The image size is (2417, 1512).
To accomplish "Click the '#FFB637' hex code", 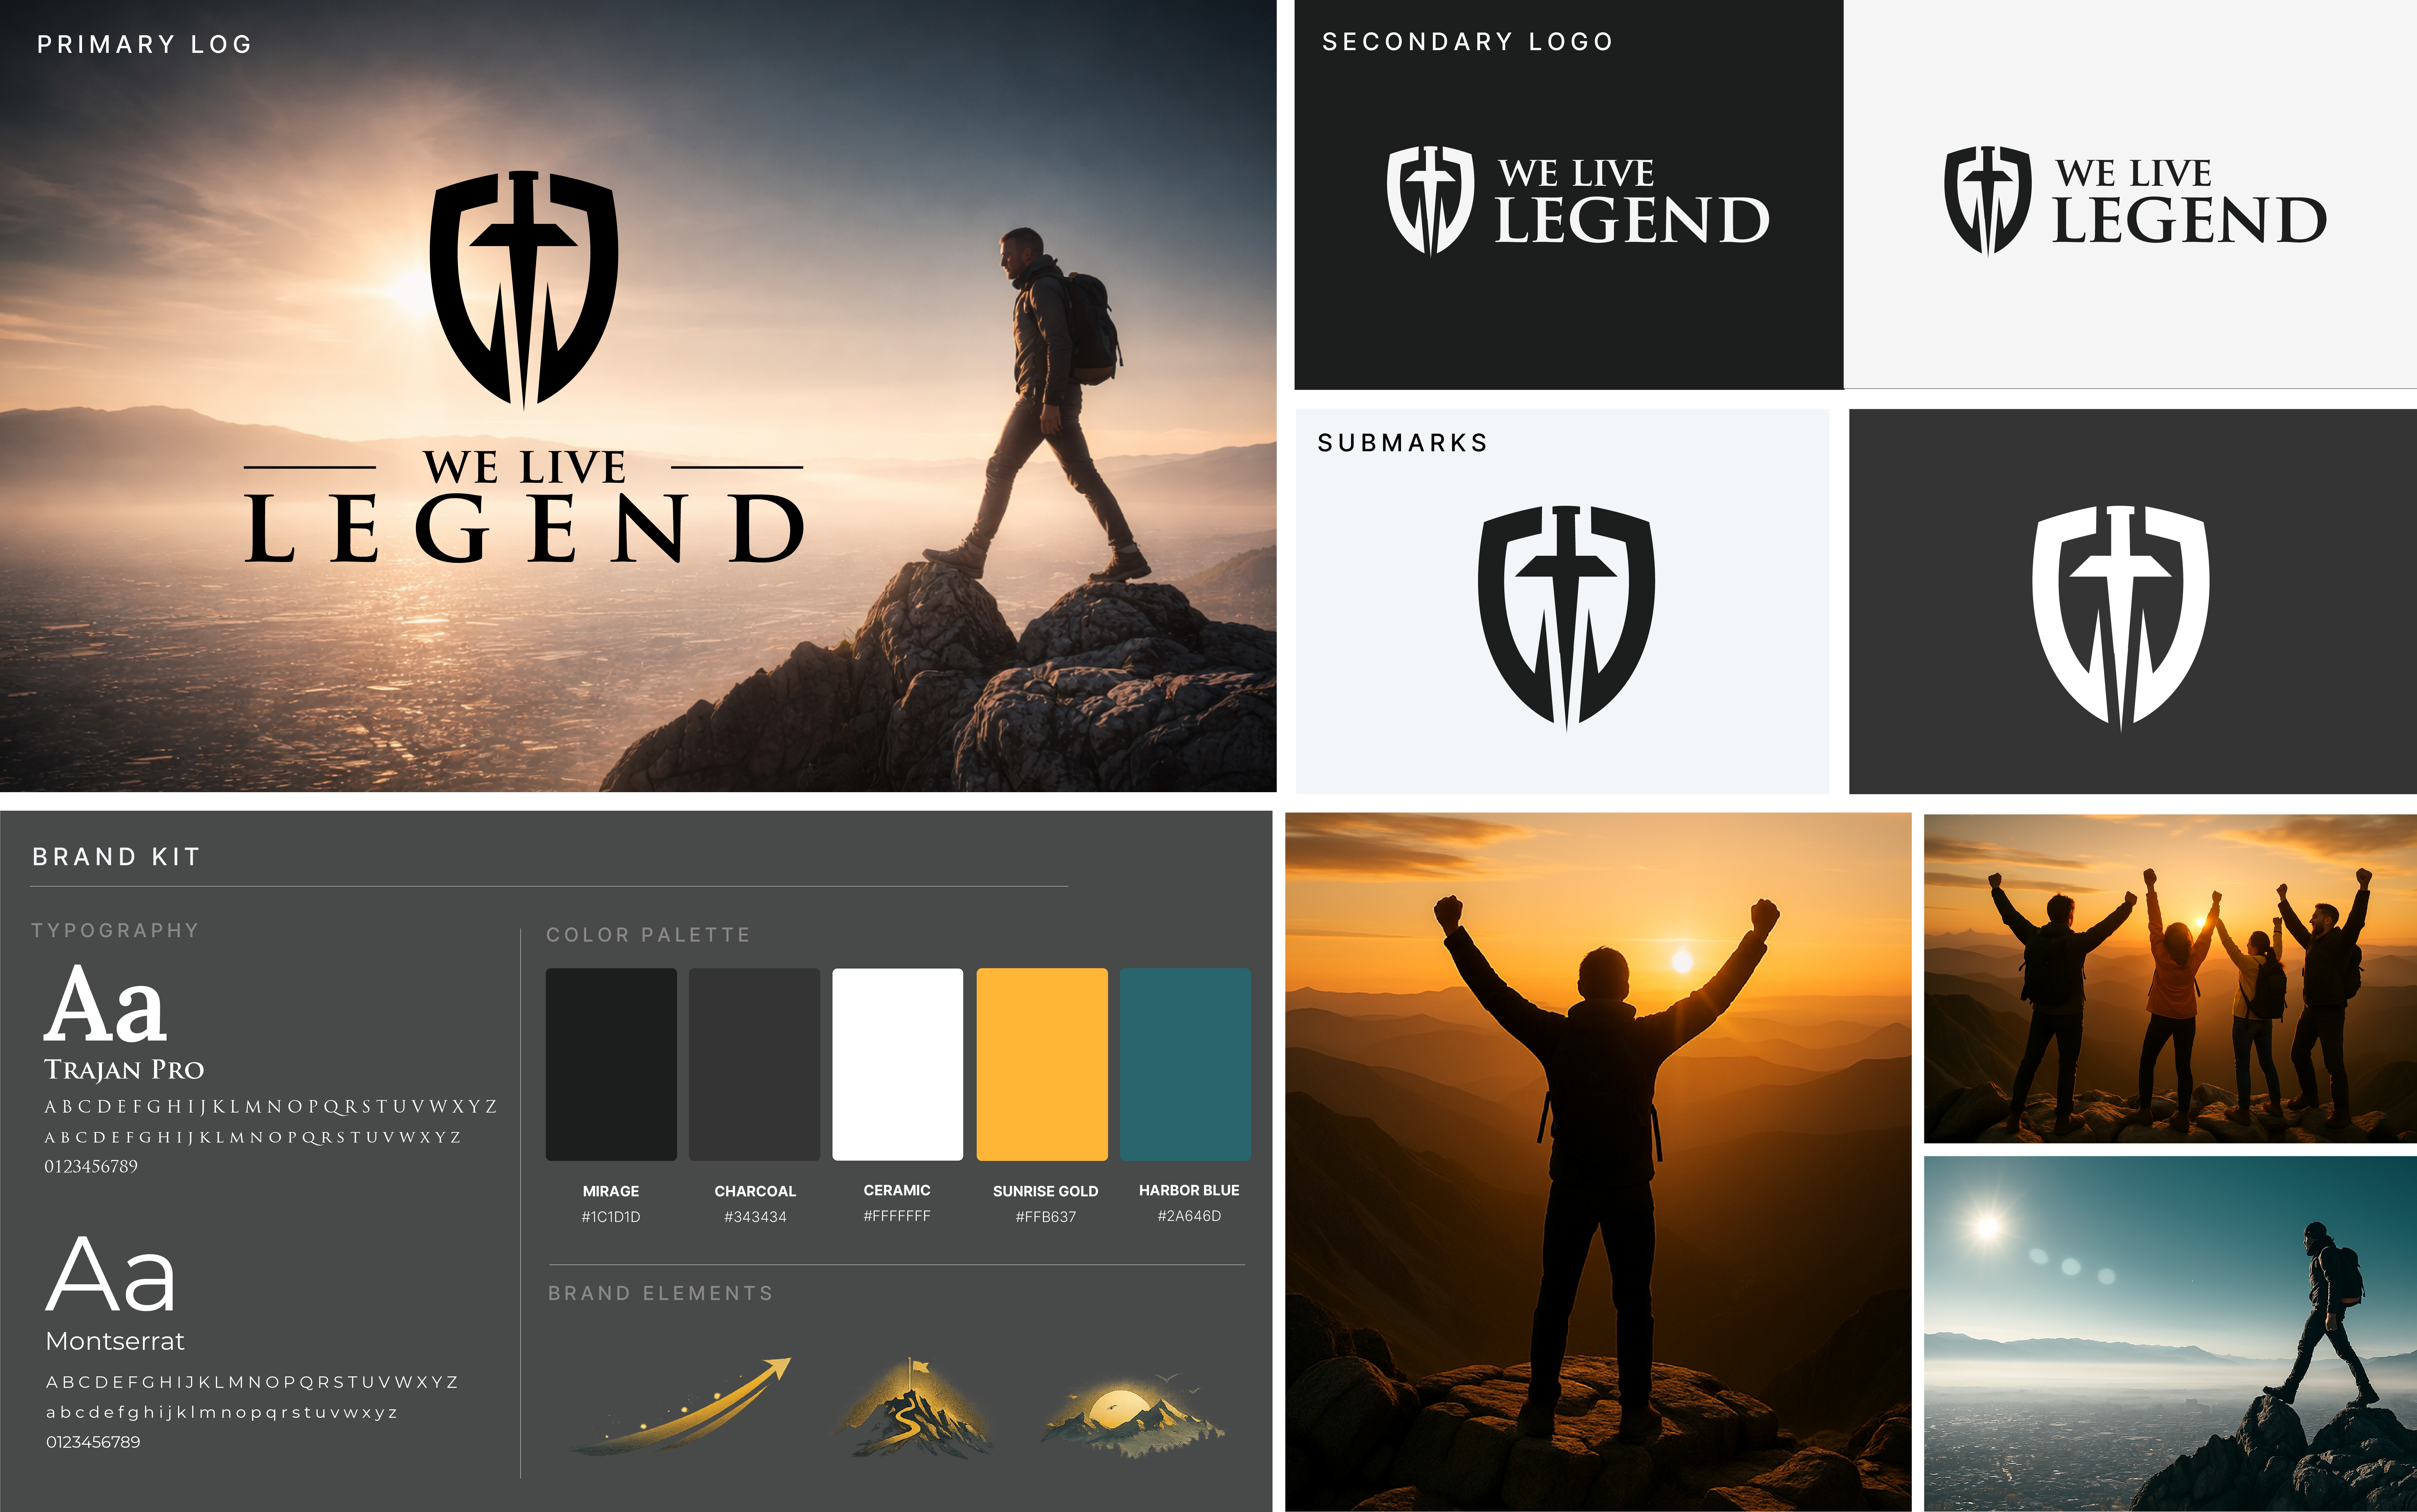I will point(1046,1217).
